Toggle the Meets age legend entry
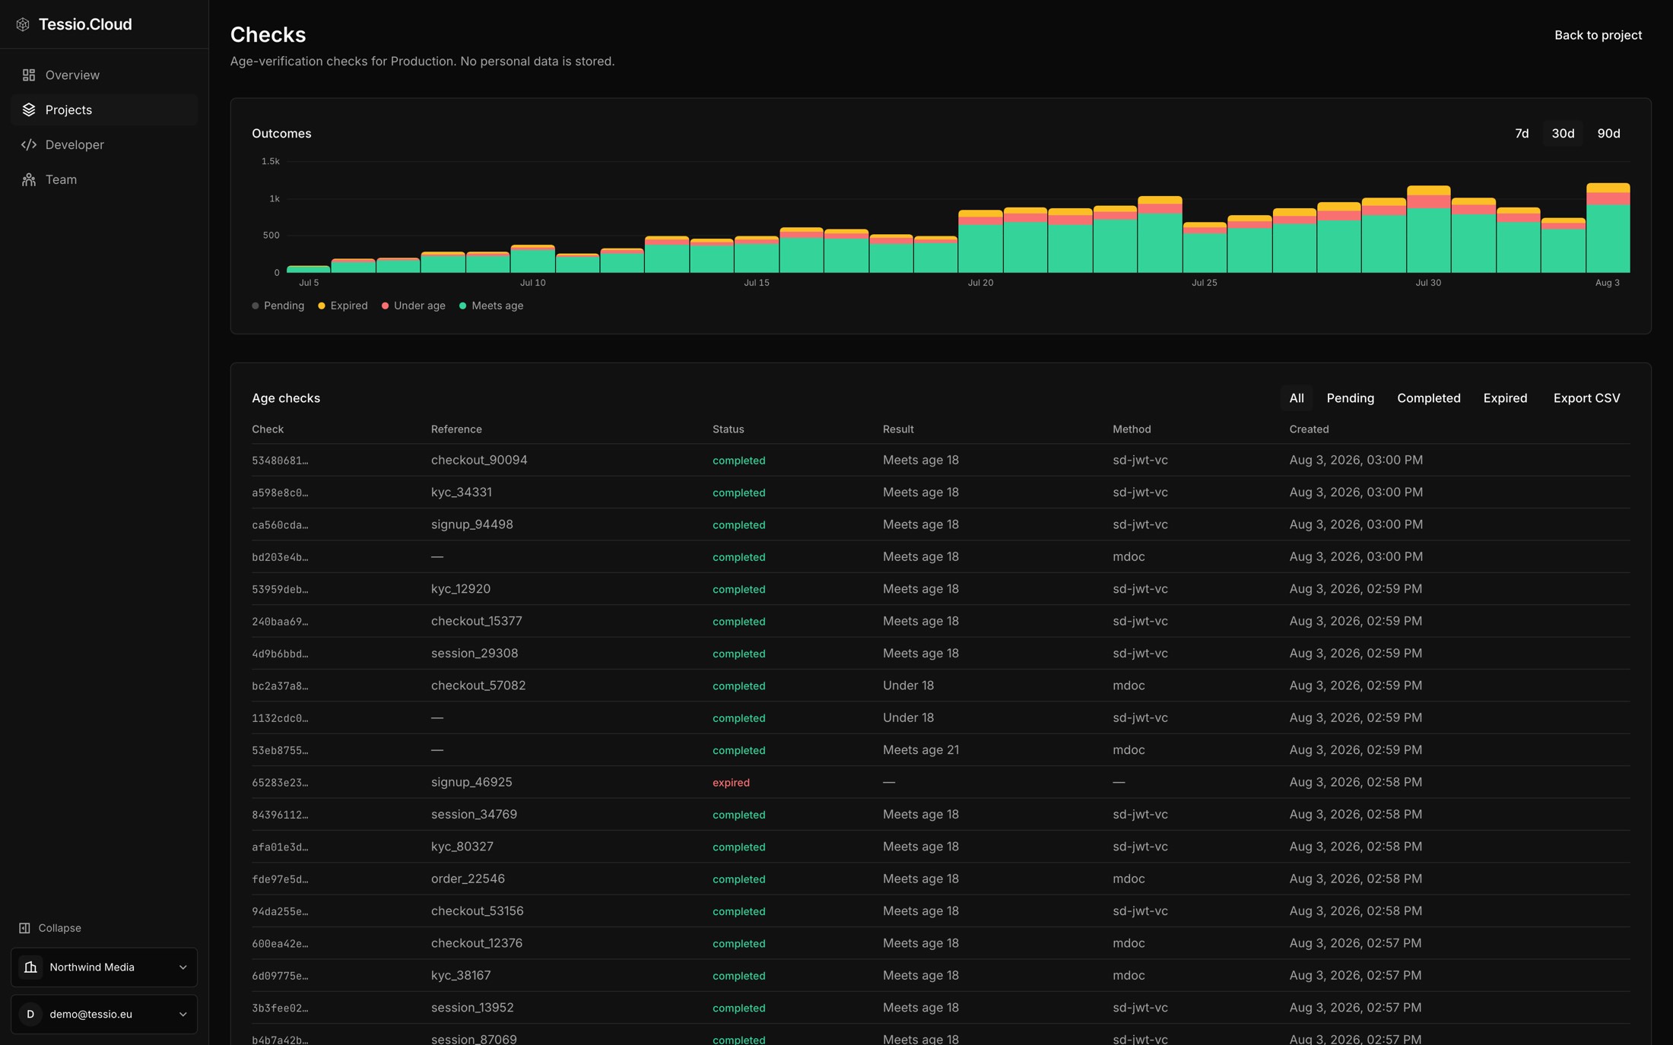Viewport: 1673px width, 1045px height. point(491,306)
